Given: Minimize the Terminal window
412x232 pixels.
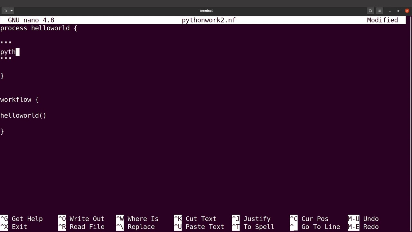Looking at the screenshot, I should point(390,11).
